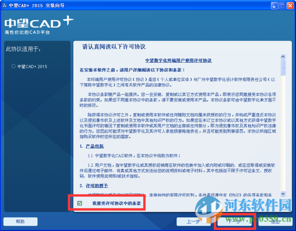Click the section heading 许可的授予
Screen dimensions: 296x231
point(97,186)
